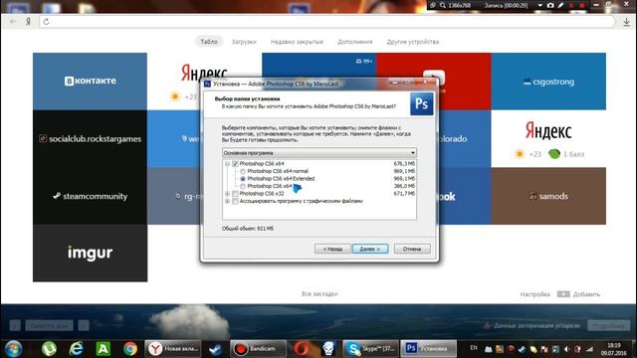Open Opera from the taskbar
The height and width of the screenshot is (358, 637).
tap(301, 349)
